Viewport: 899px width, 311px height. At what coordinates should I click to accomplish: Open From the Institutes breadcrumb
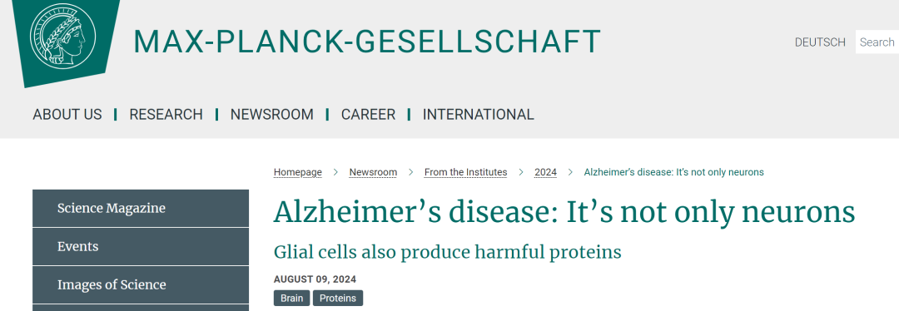point(465,172)
